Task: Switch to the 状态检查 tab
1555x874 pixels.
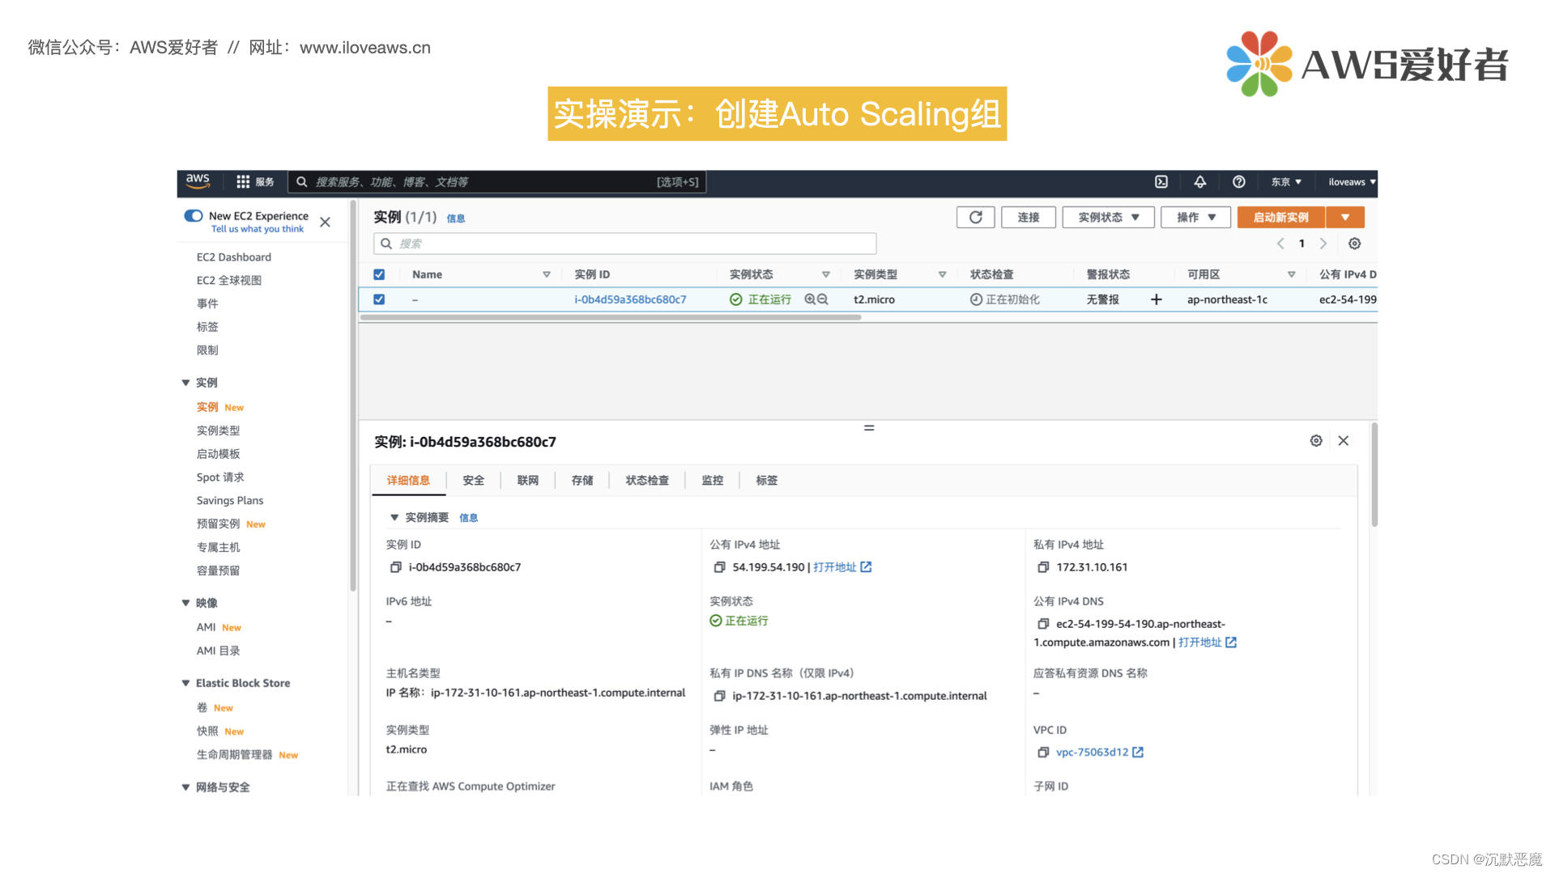Action: tap(647, 481)
